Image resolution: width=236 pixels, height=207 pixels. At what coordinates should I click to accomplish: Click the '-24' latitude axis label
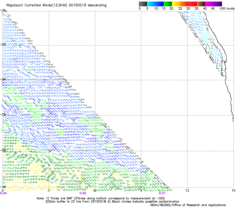point(3,79)
